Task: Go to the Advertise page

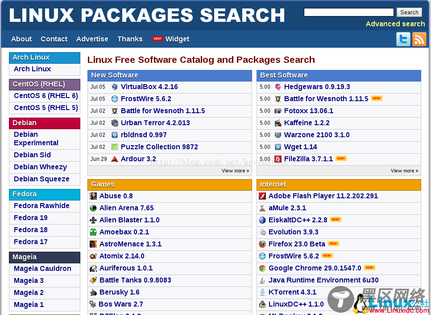Action: [x=92, y=39]
